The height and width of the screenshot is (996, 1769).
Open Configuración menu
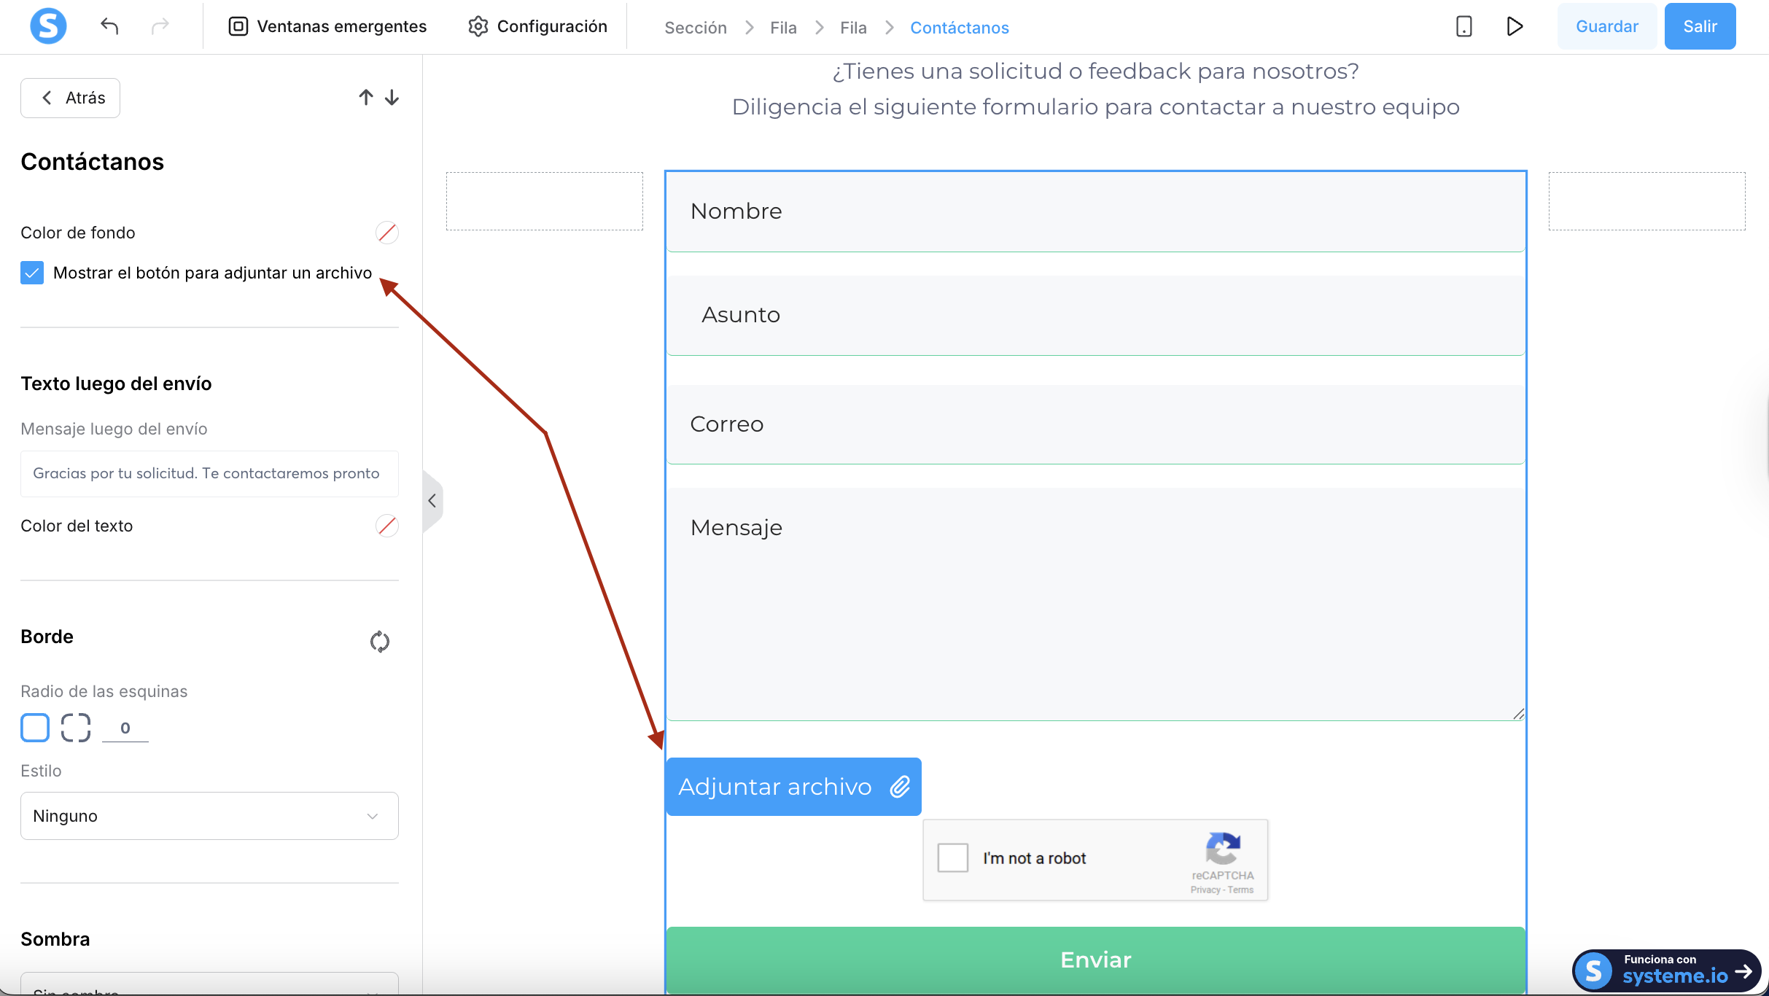tap(537, 26)
